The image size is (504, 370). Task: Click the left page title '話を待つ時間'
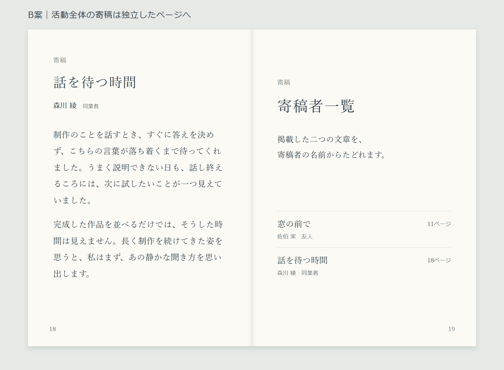[x=95, y=82]
